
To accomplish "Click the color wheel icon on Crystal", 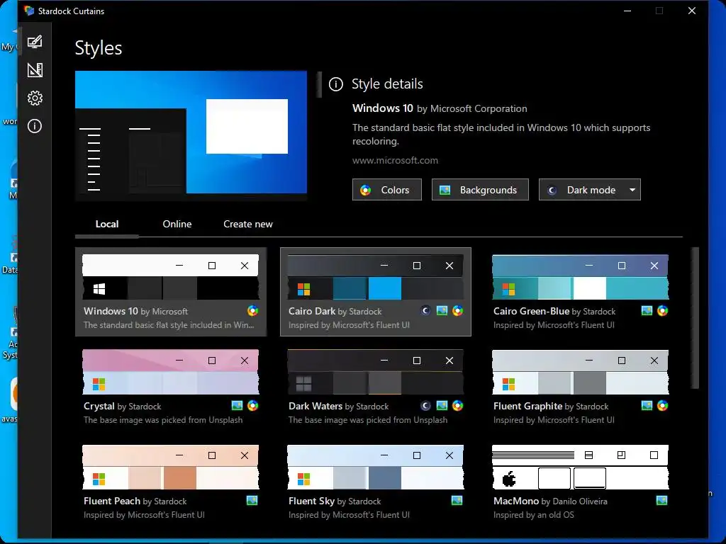I will click(x=253, y=406).
